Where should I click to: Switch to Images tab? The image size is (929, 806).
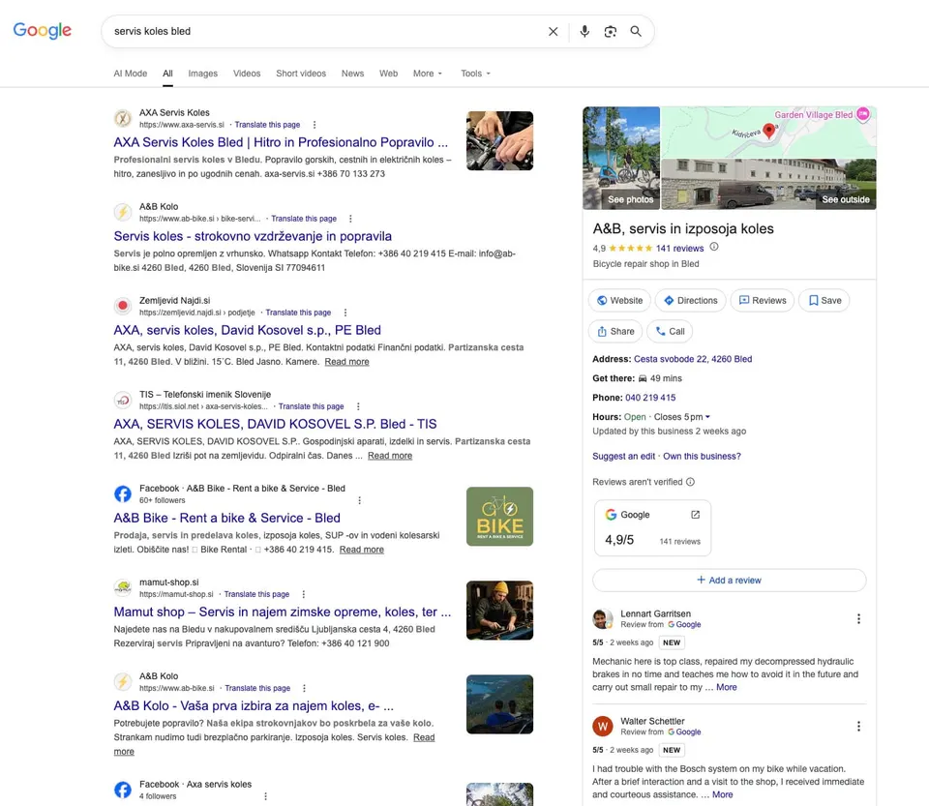pos(202,74)
